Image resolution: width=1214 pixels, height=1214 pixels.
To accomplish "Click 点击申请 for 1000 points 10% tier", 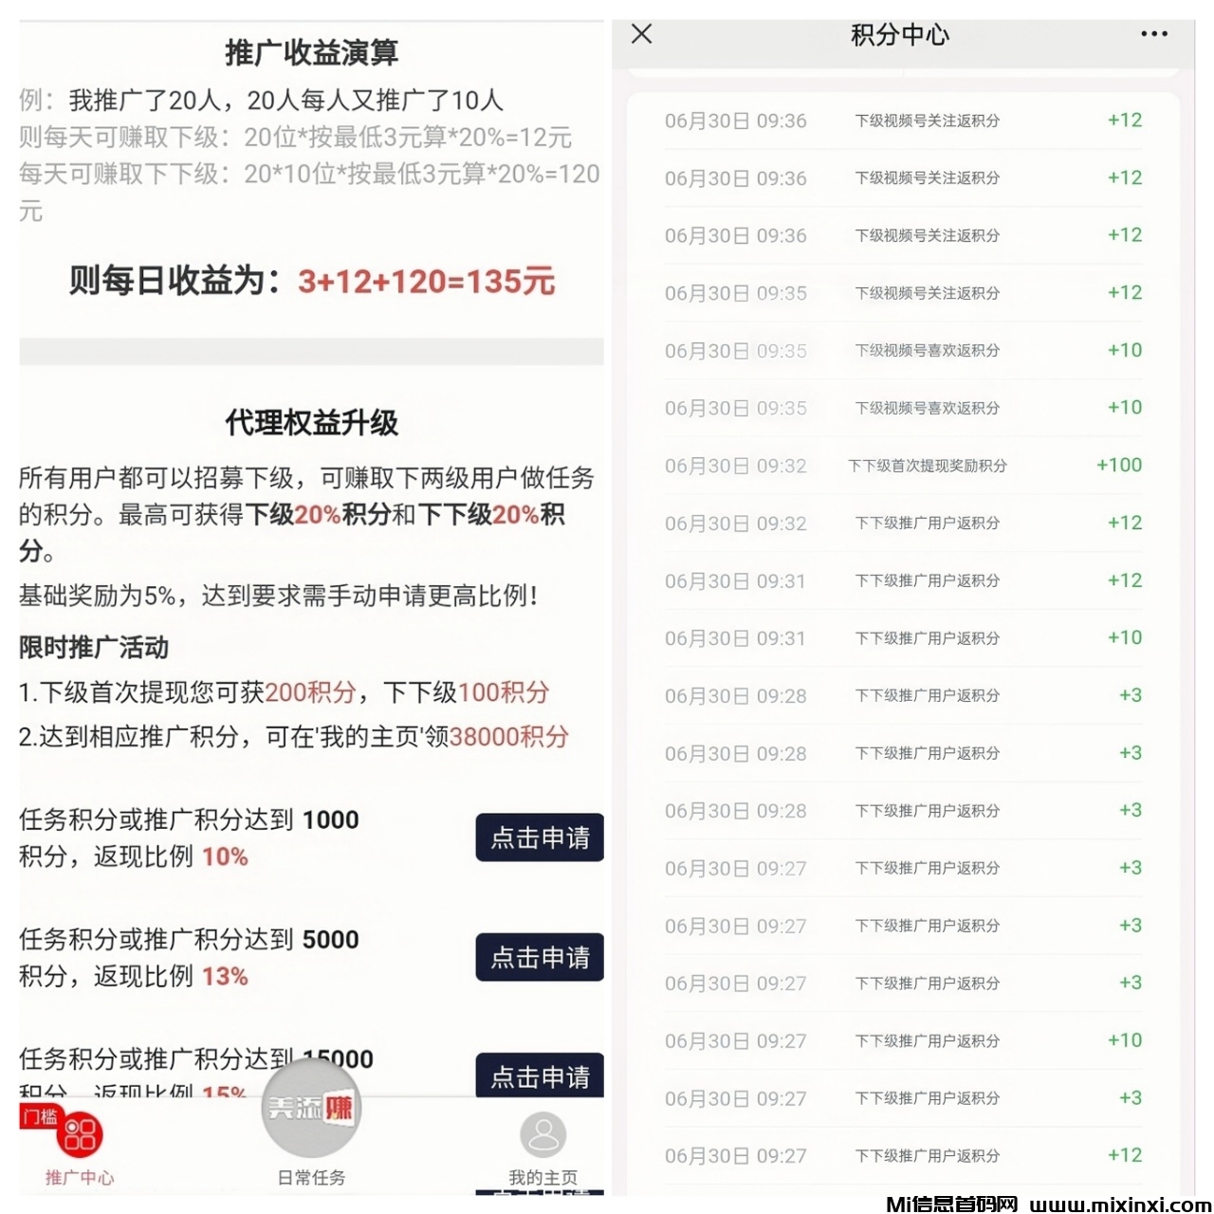I will pyautogui.click(x=540, y=837).
